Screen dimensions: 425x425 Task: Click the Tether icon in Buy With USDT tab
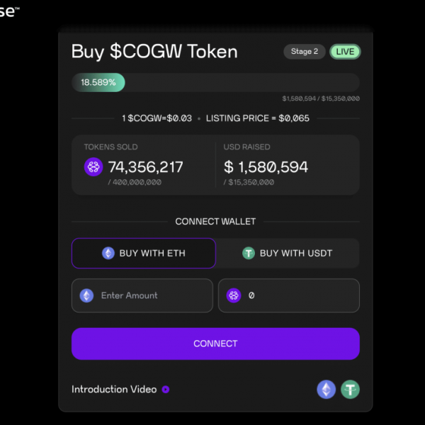point(249,253)
